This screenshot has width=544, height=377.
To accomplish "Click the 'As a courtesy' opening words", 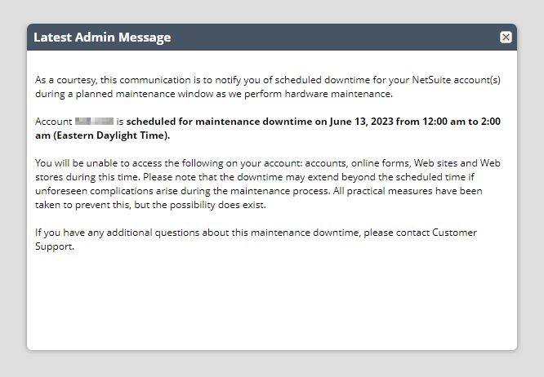I will point(66,80).
